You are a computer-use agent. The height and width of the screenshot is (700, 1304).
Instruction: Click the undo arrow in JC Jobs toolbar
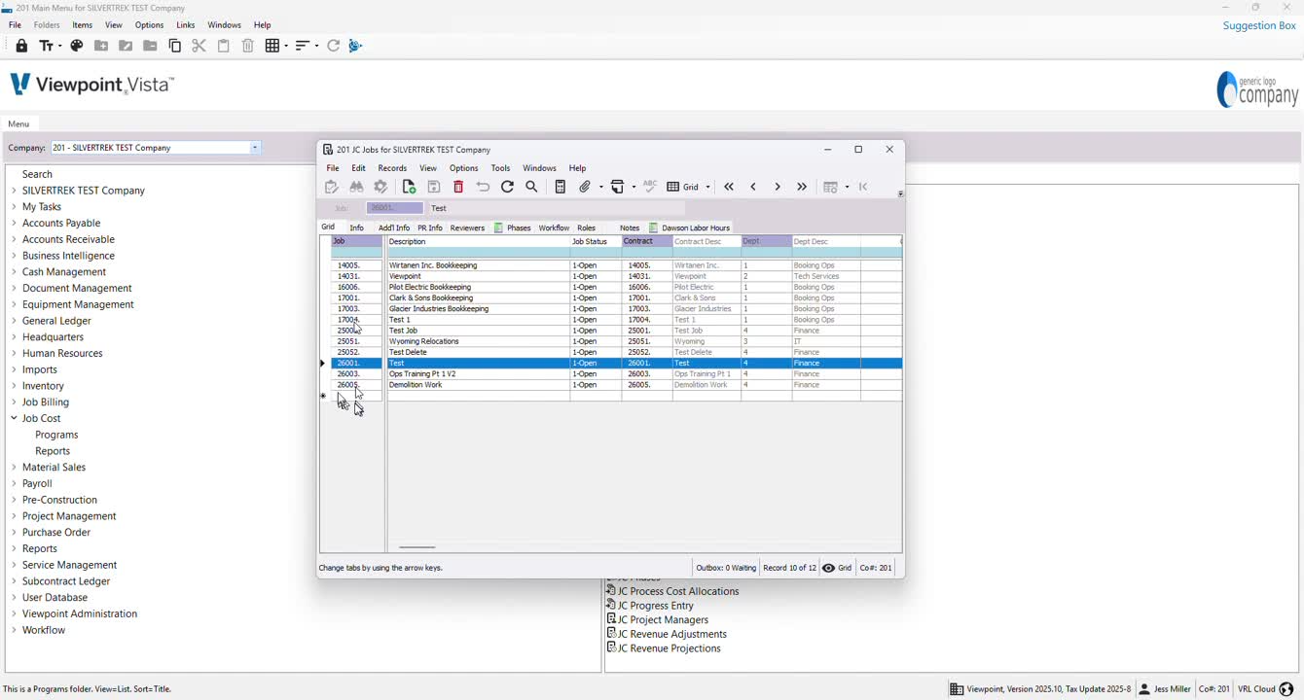(x=483, y=187)
